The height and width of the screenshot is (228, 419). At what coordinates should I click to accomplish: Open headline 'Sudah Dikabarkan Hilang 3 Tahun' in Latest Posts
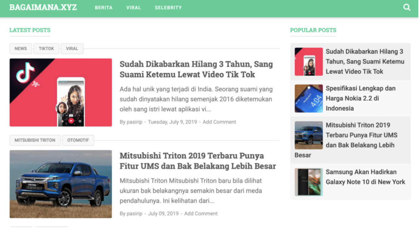pos(196,69)
